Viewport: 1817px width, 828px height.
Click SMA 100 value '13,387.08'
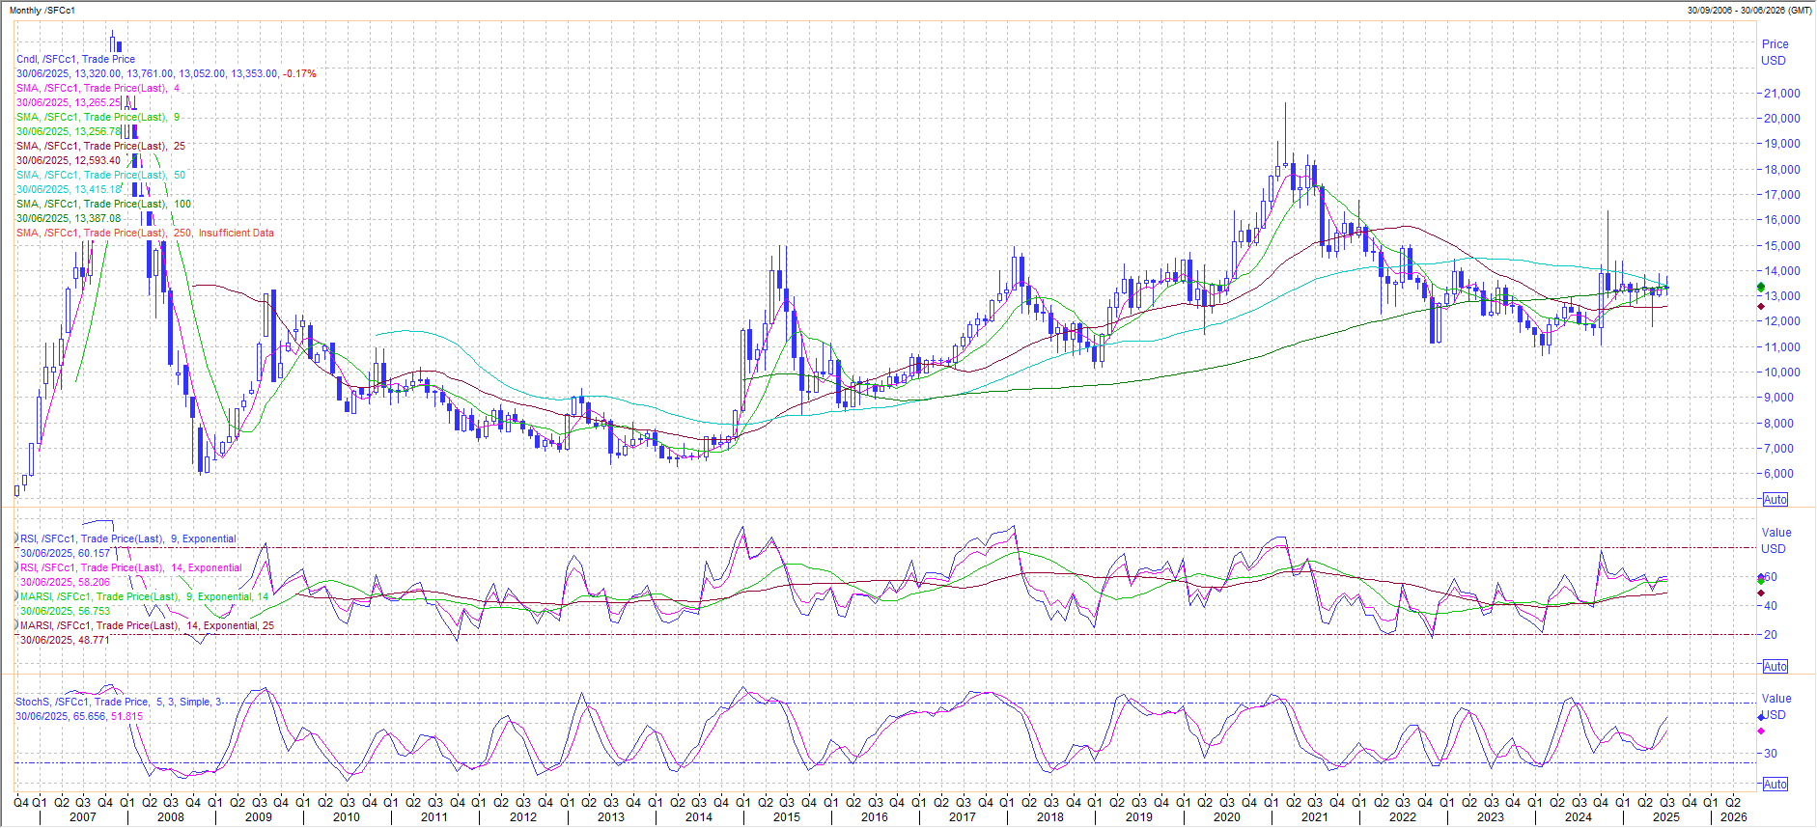(98, 218)
